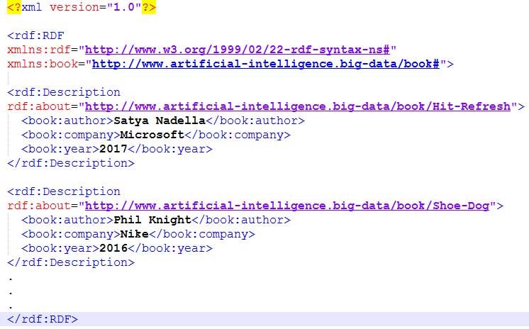Viewport: 529px width, 329px height.
Task: Click the xmlns:rdf attribute name
Action: [39, 50]
